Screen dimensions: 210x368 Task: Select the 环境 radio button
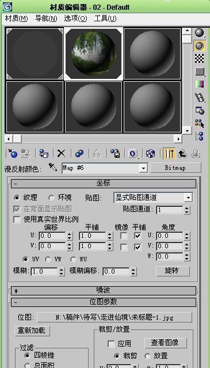(51, 198)
